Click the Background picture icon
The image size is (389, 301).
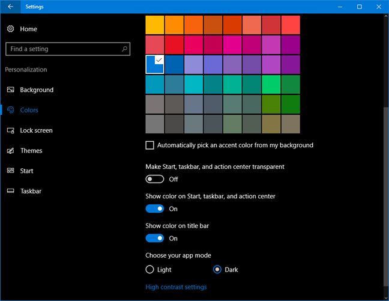pyautogui.click(x=10, y=90)
